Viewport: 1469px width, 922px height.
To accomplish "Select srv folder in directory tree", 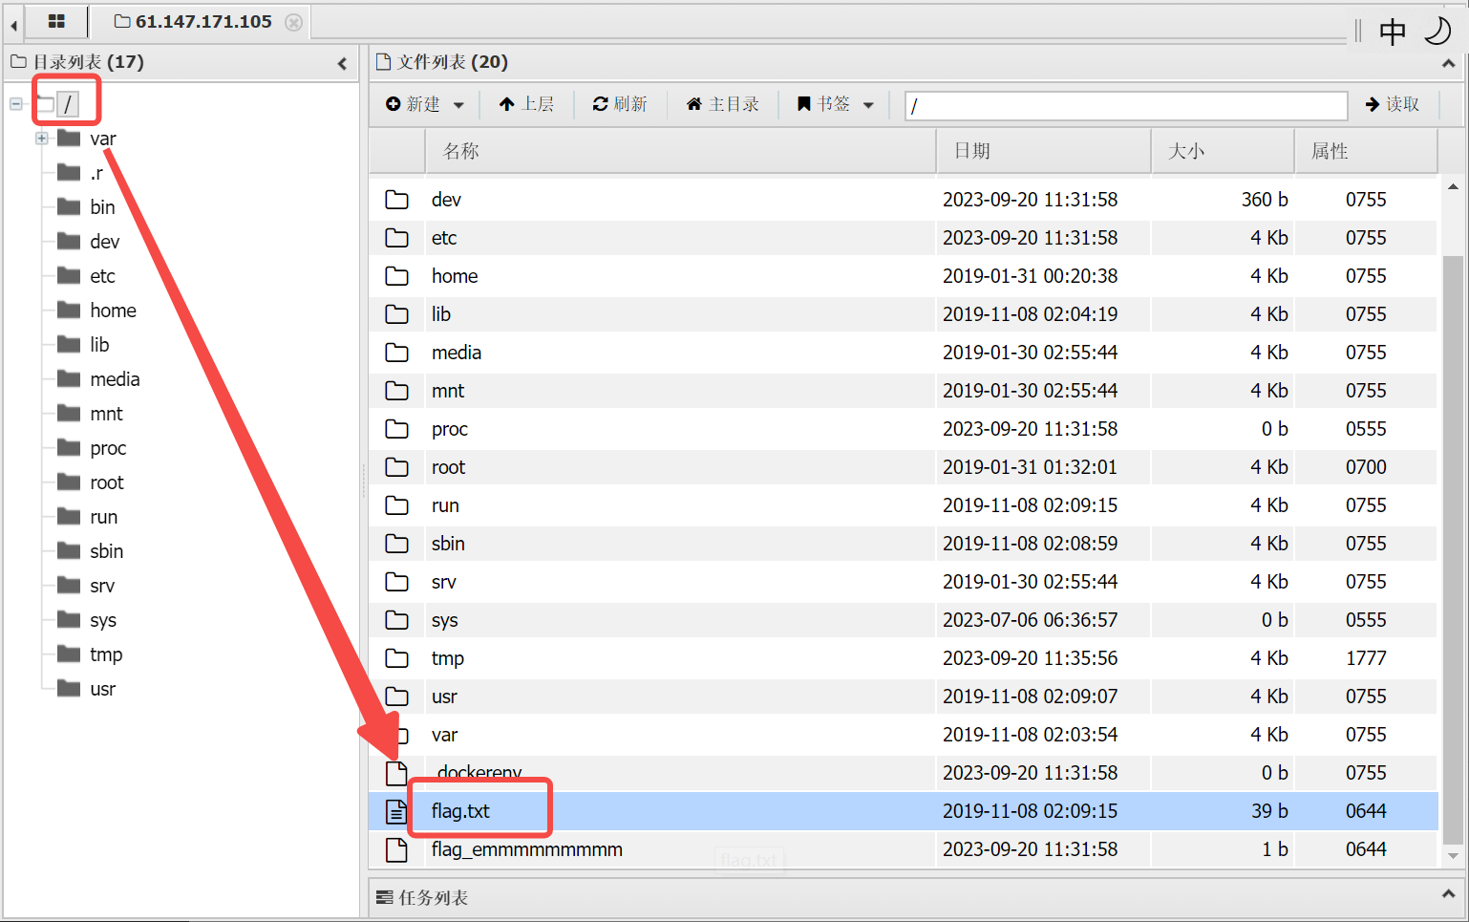I will [x=102, y=586].
